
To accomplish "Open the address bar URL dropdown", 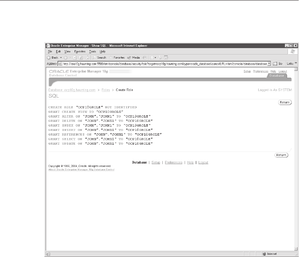I will [269, 64].
